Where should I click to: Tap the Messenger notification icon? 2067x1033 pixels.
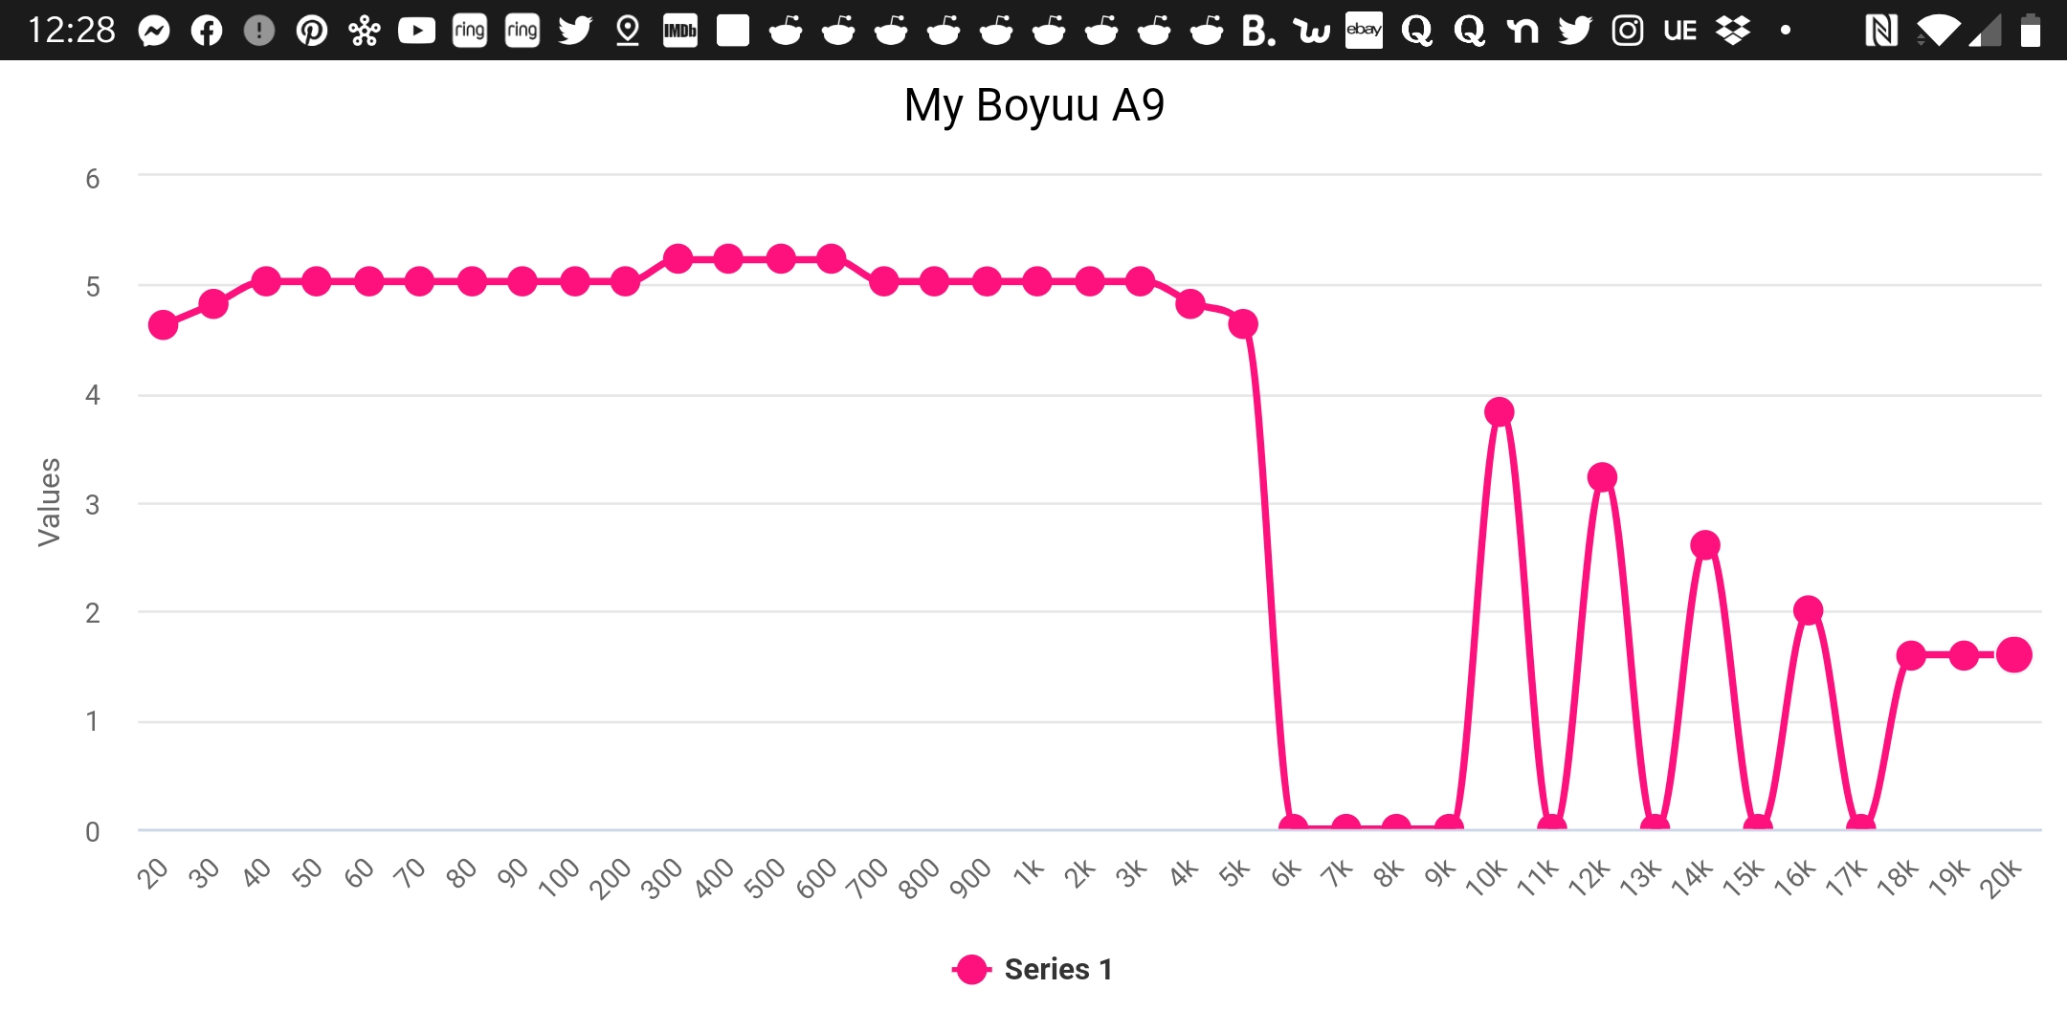[154, 31]
